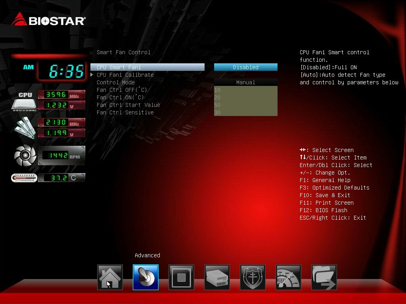Click the fan icon beside RPM
406x304 pixels.
point(25,156)
